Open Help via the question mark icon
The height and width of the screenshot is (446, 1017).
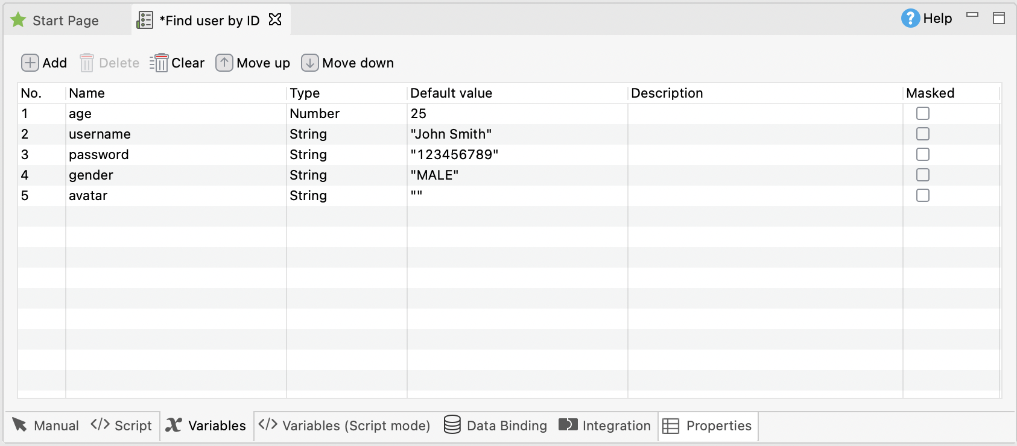pos(910,19)
